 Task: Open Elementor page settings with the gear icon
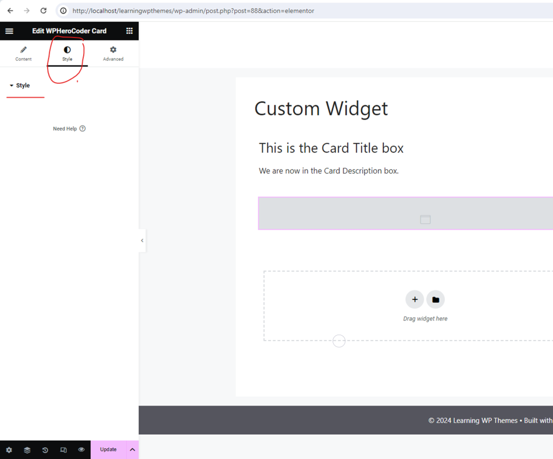[9, 449]
